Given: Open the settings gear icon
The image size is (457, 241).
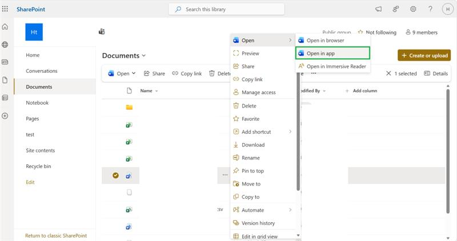Looking at the screenshot, I should 413,9.
